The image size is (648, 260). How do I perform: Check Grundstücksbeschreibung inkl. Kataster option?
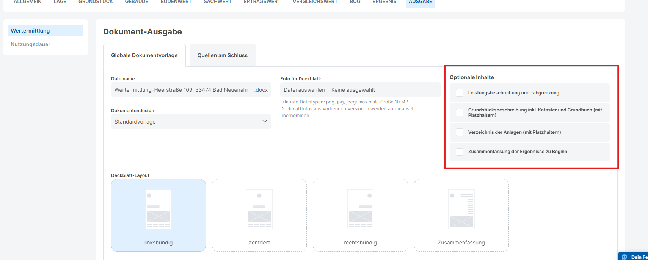[460, 113]
